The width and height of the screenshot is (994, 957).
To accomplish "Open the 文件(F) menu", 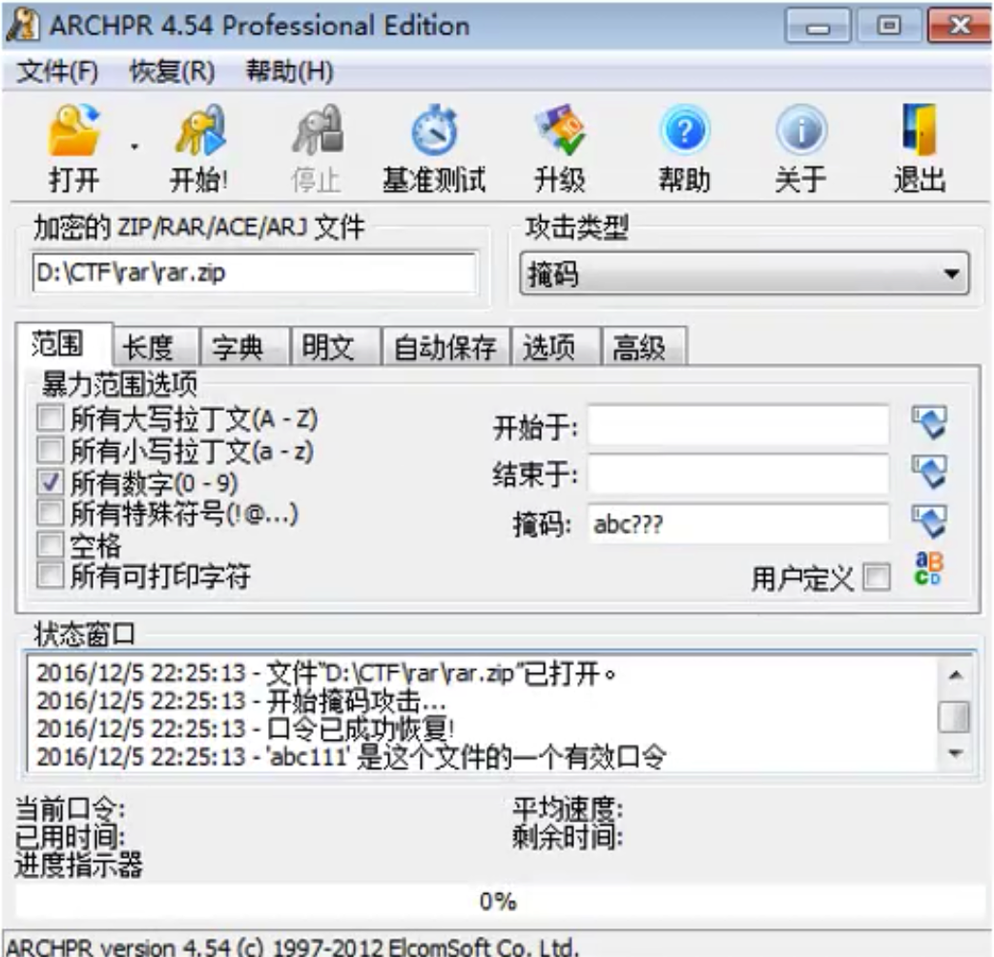I will click(57, 71).
